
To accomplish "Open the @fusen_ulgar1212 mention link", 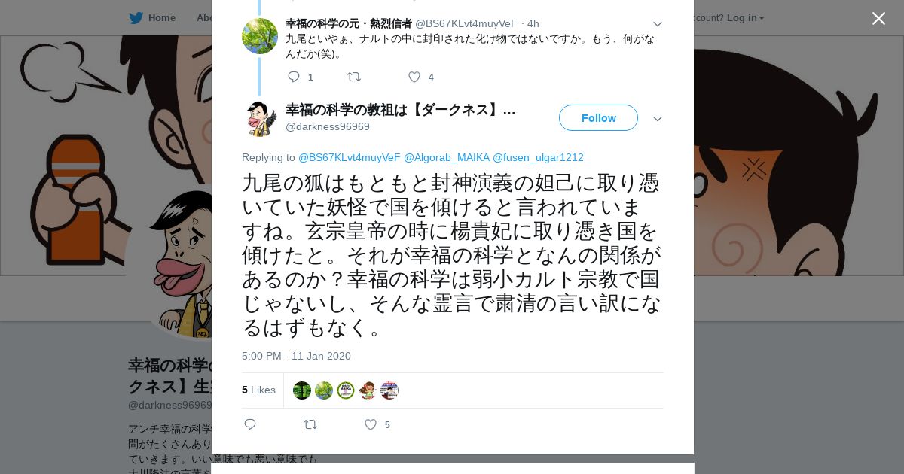I will (x=538, y=157).
